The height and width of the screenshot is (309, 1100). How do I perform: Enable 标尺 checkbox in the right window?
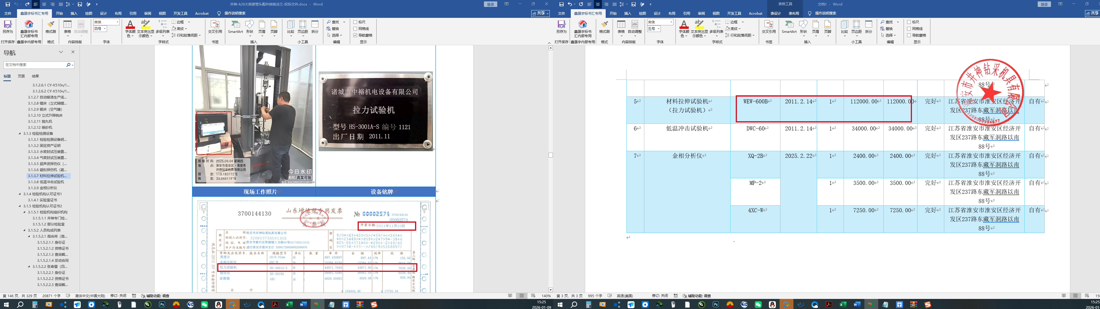coord(909,22)
